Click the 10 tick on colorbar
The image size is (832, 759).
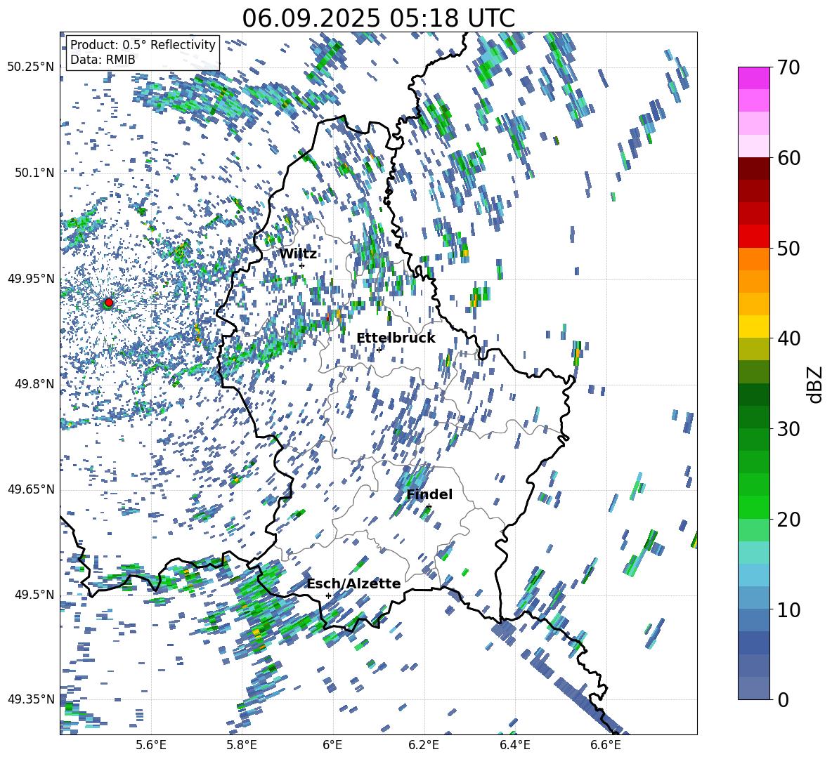788,609
